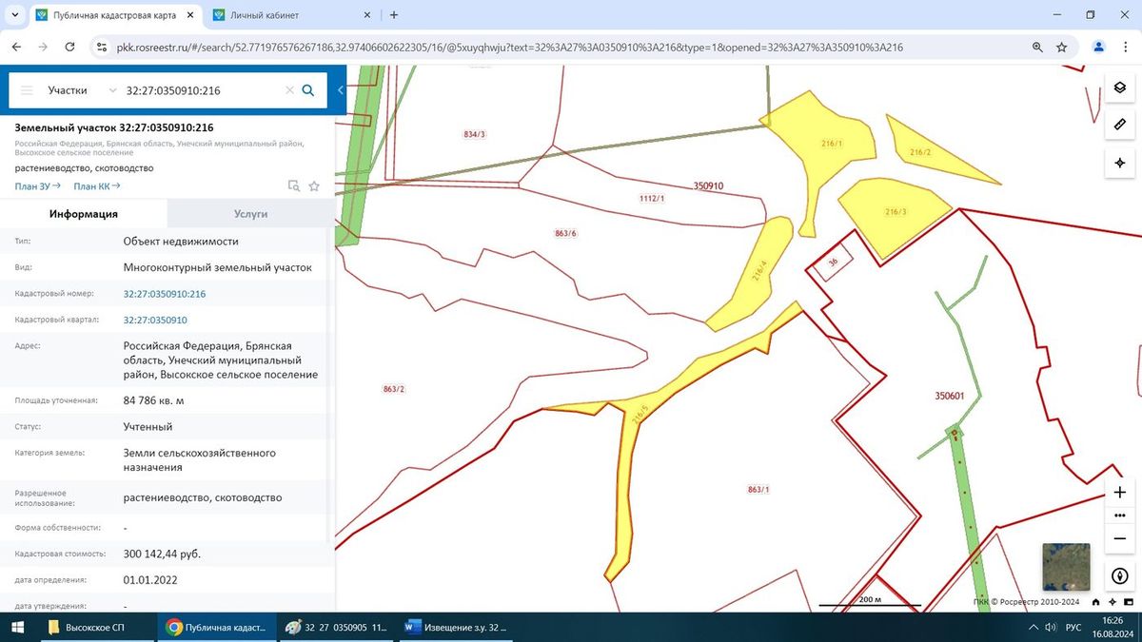Open the browser profile icon
1142x642 pixels.
1099,47
